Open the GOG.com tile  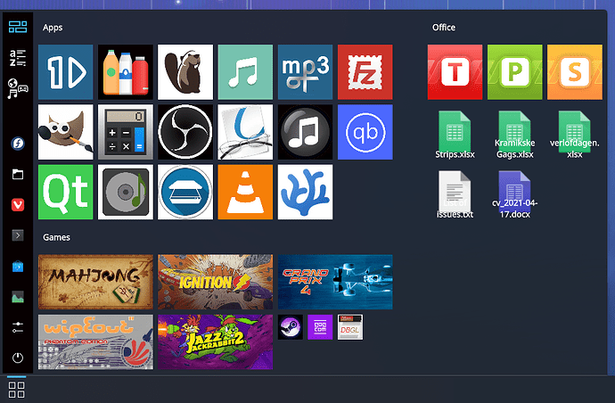(x=319, y=327)
